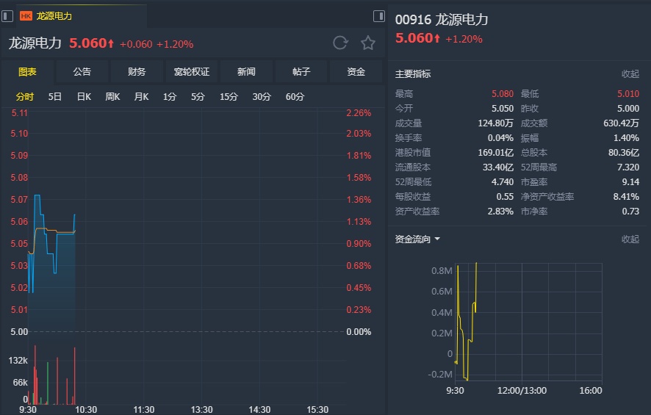Click the 52周最高 value 7.320
This screenshot has height=415, width=651.
click(x=628, y=167)
